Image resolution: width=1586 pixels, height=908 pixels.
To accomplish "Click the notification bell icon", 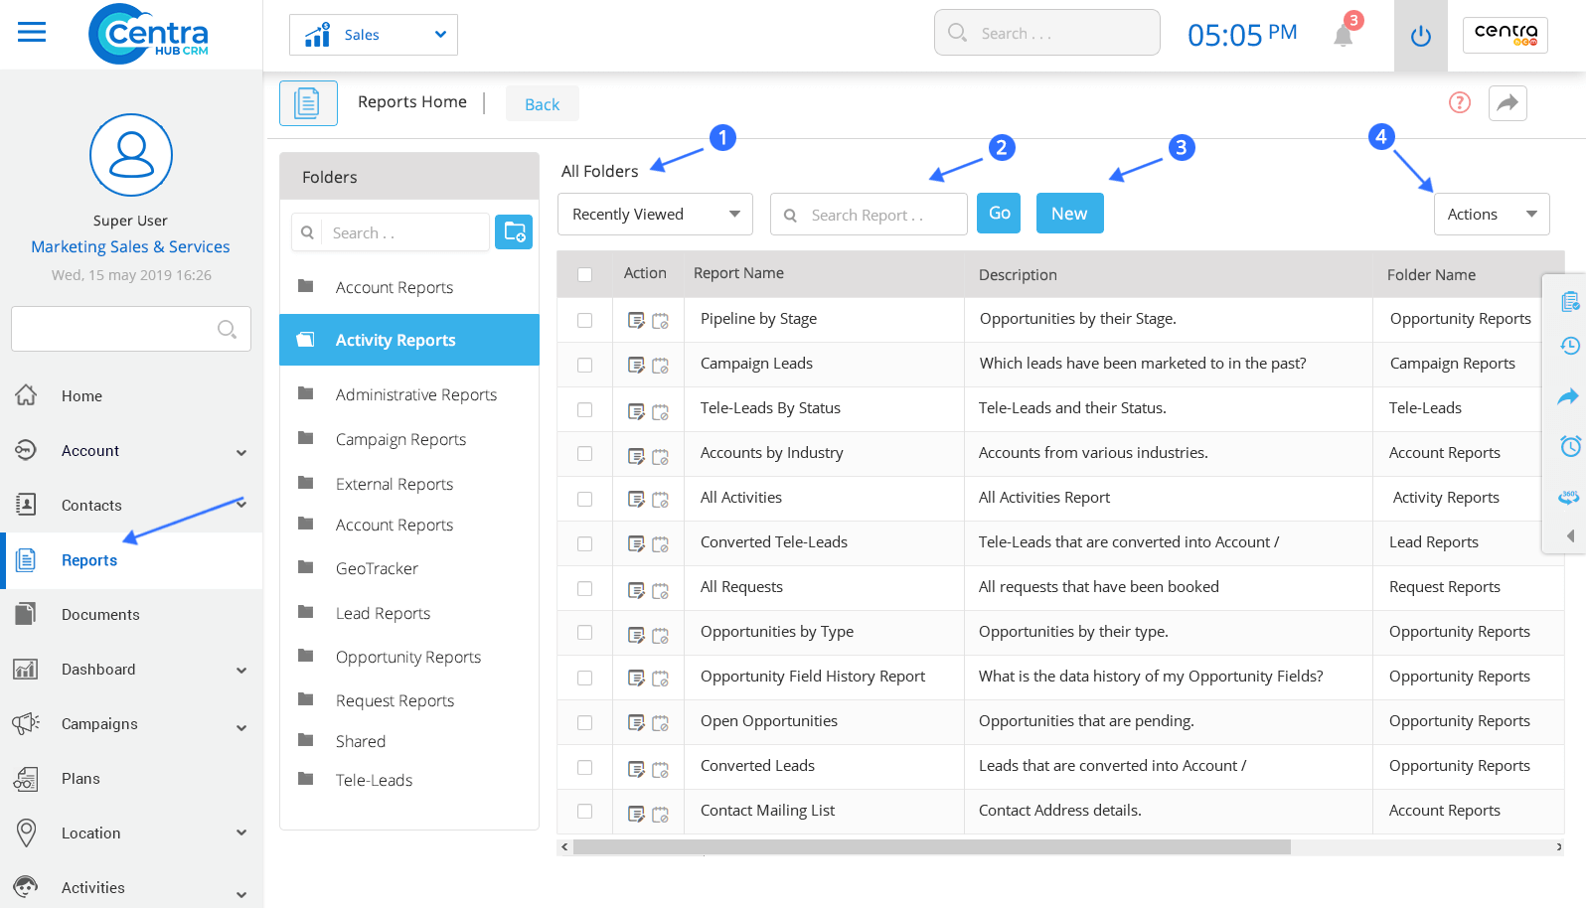I will (x=1343, y=35).
